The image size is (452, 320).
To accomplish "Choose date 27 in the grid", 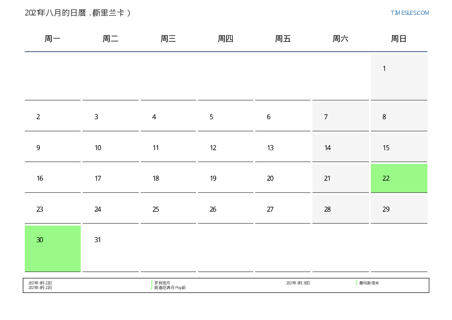I will tap(283, 209).
